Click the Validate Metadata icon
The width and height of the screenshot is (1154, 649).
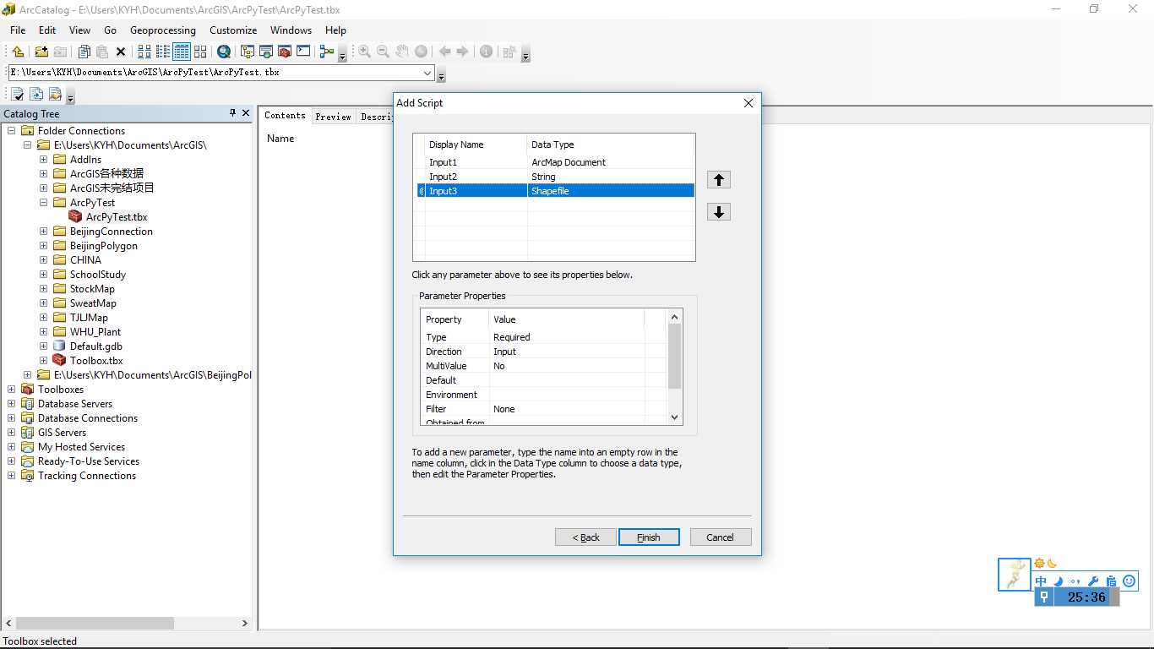[18, 95]
